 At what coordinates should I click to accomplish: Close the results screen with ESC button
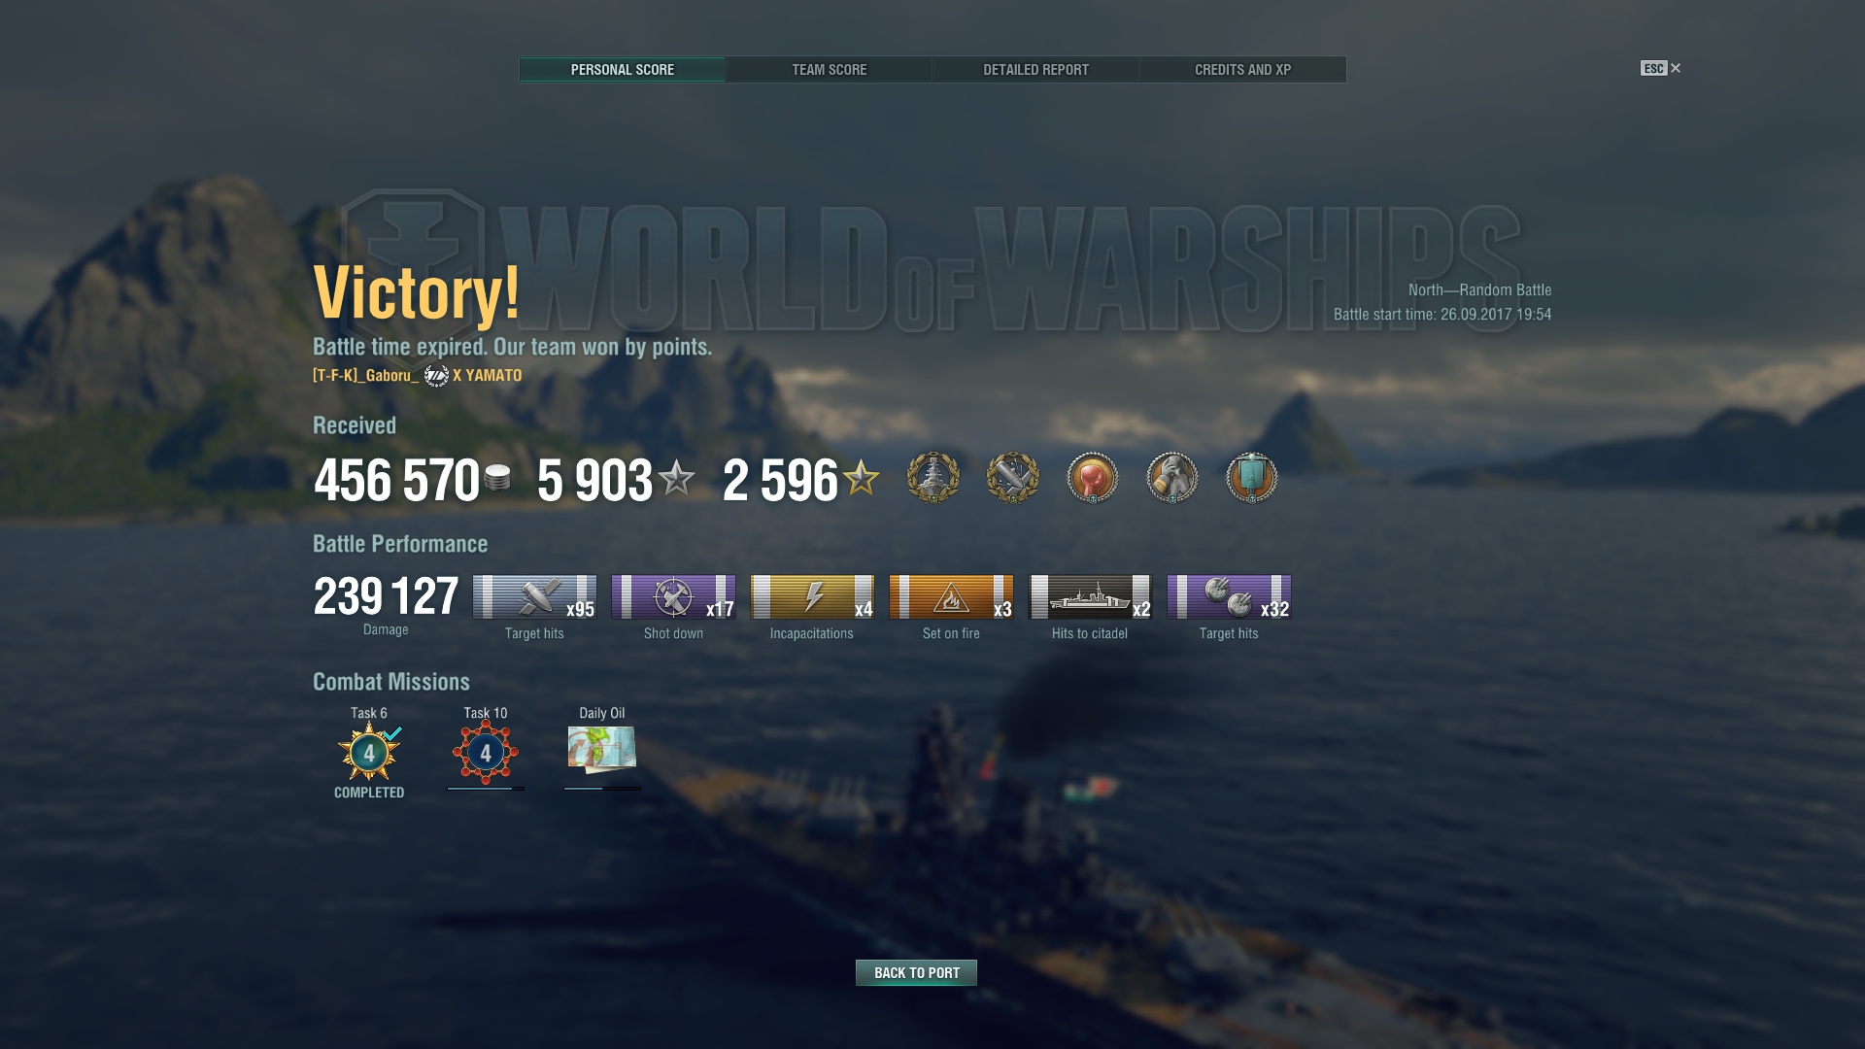pyautogui.click(x=1660, y=68)
